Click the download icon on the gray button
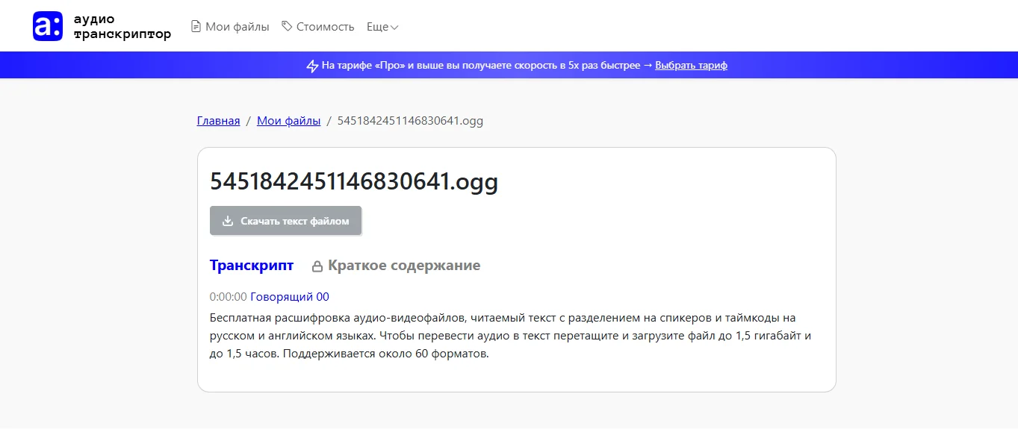This screenshot has height=429, width=1018. 229,221
